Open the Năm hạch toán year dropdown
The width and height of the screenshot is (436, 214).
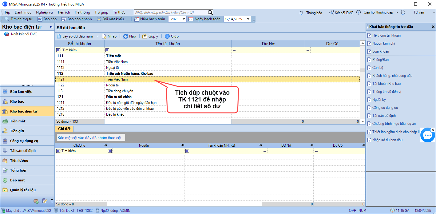coord(184,19)
